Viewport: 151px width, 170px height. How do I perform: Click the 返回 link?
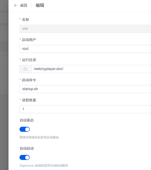[x=24, y=5]
